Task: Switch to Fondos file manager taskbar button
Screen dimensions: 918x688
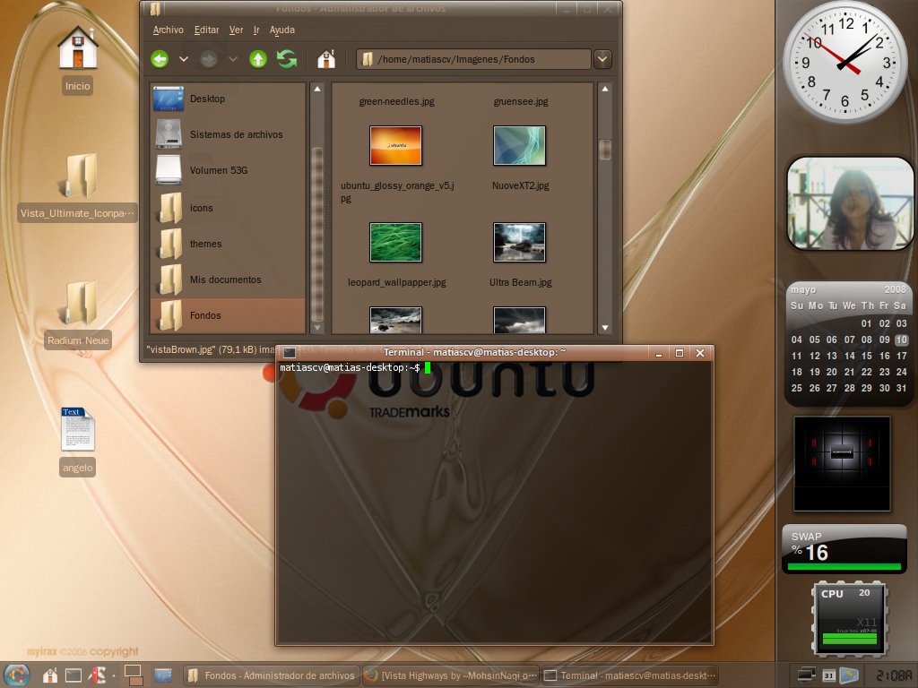Action: pyautogui.click(x=271, y=675)
